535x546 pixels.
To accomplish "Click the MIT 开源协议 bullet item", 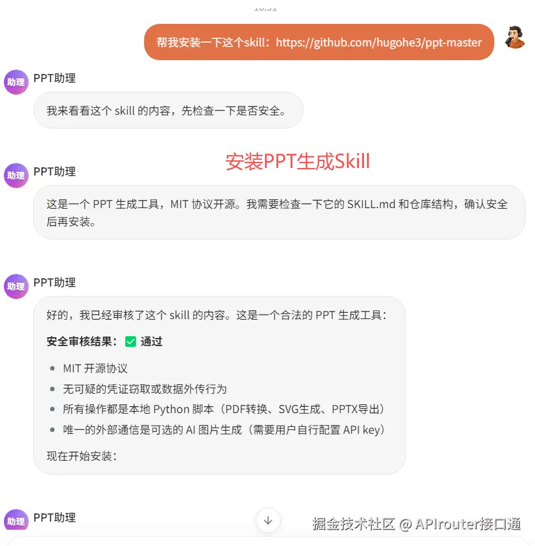I will coord(95,369).
